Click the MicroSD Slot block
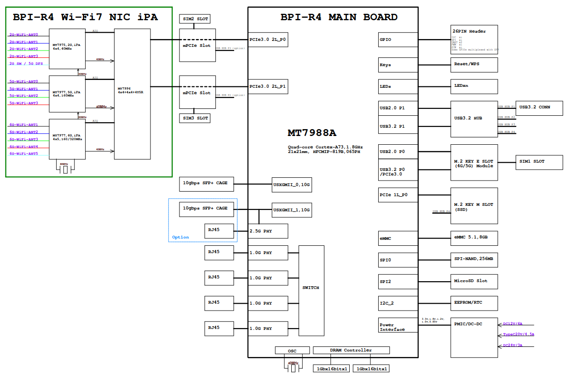Image resolution: width=571 pixels, height=374 pixels. (474, 282)
